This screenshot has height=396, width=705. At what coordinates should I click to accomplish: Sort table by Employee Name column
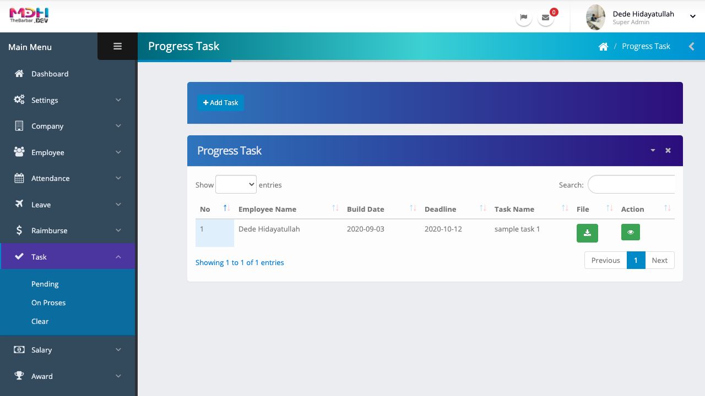pyautogui.click(x=288, y=209)
